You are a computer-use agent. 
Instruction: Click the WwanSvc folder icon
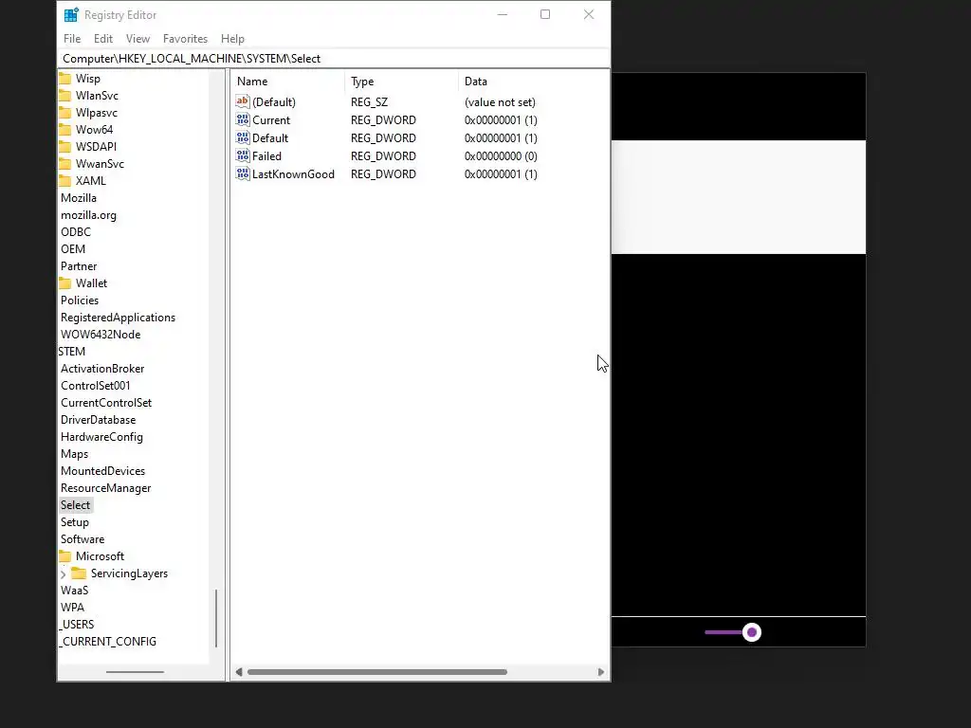tap(65, 163)
